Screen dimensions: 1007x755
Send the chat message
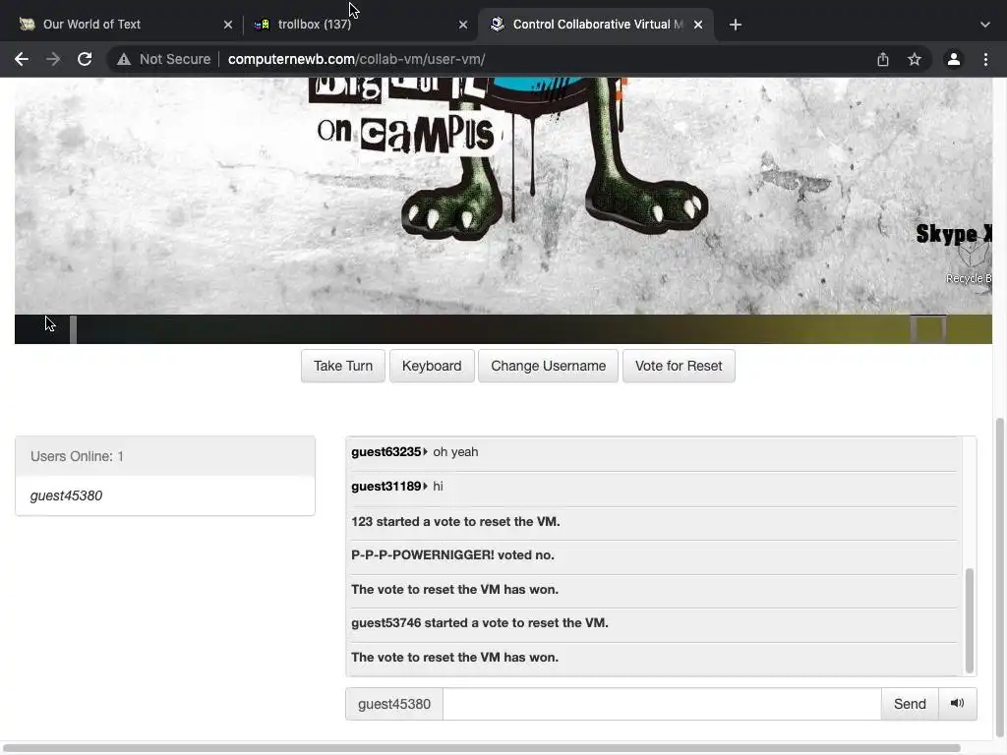910,704
